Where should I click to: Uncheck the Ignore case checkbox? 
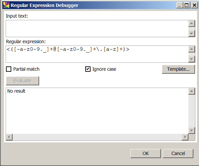click(x=88, y=69)
